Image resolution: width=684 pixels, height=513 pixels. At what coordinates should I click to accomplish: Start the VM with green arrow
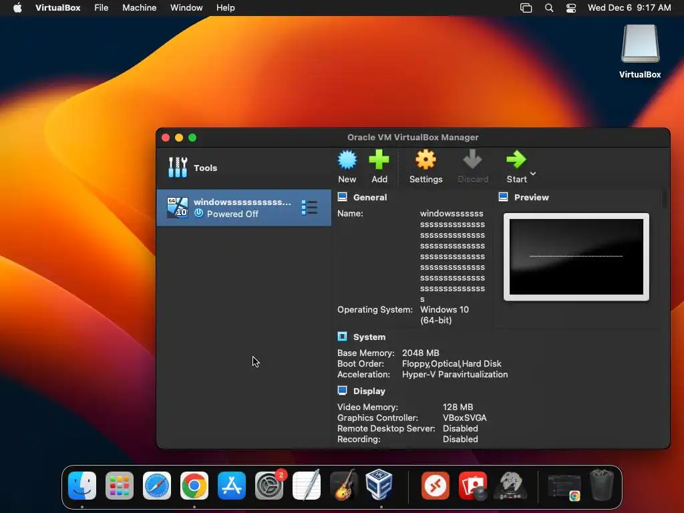(x=516, y=160)
